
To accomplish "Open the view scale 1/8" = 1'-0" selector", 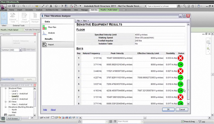I will [x=44, y=118].
